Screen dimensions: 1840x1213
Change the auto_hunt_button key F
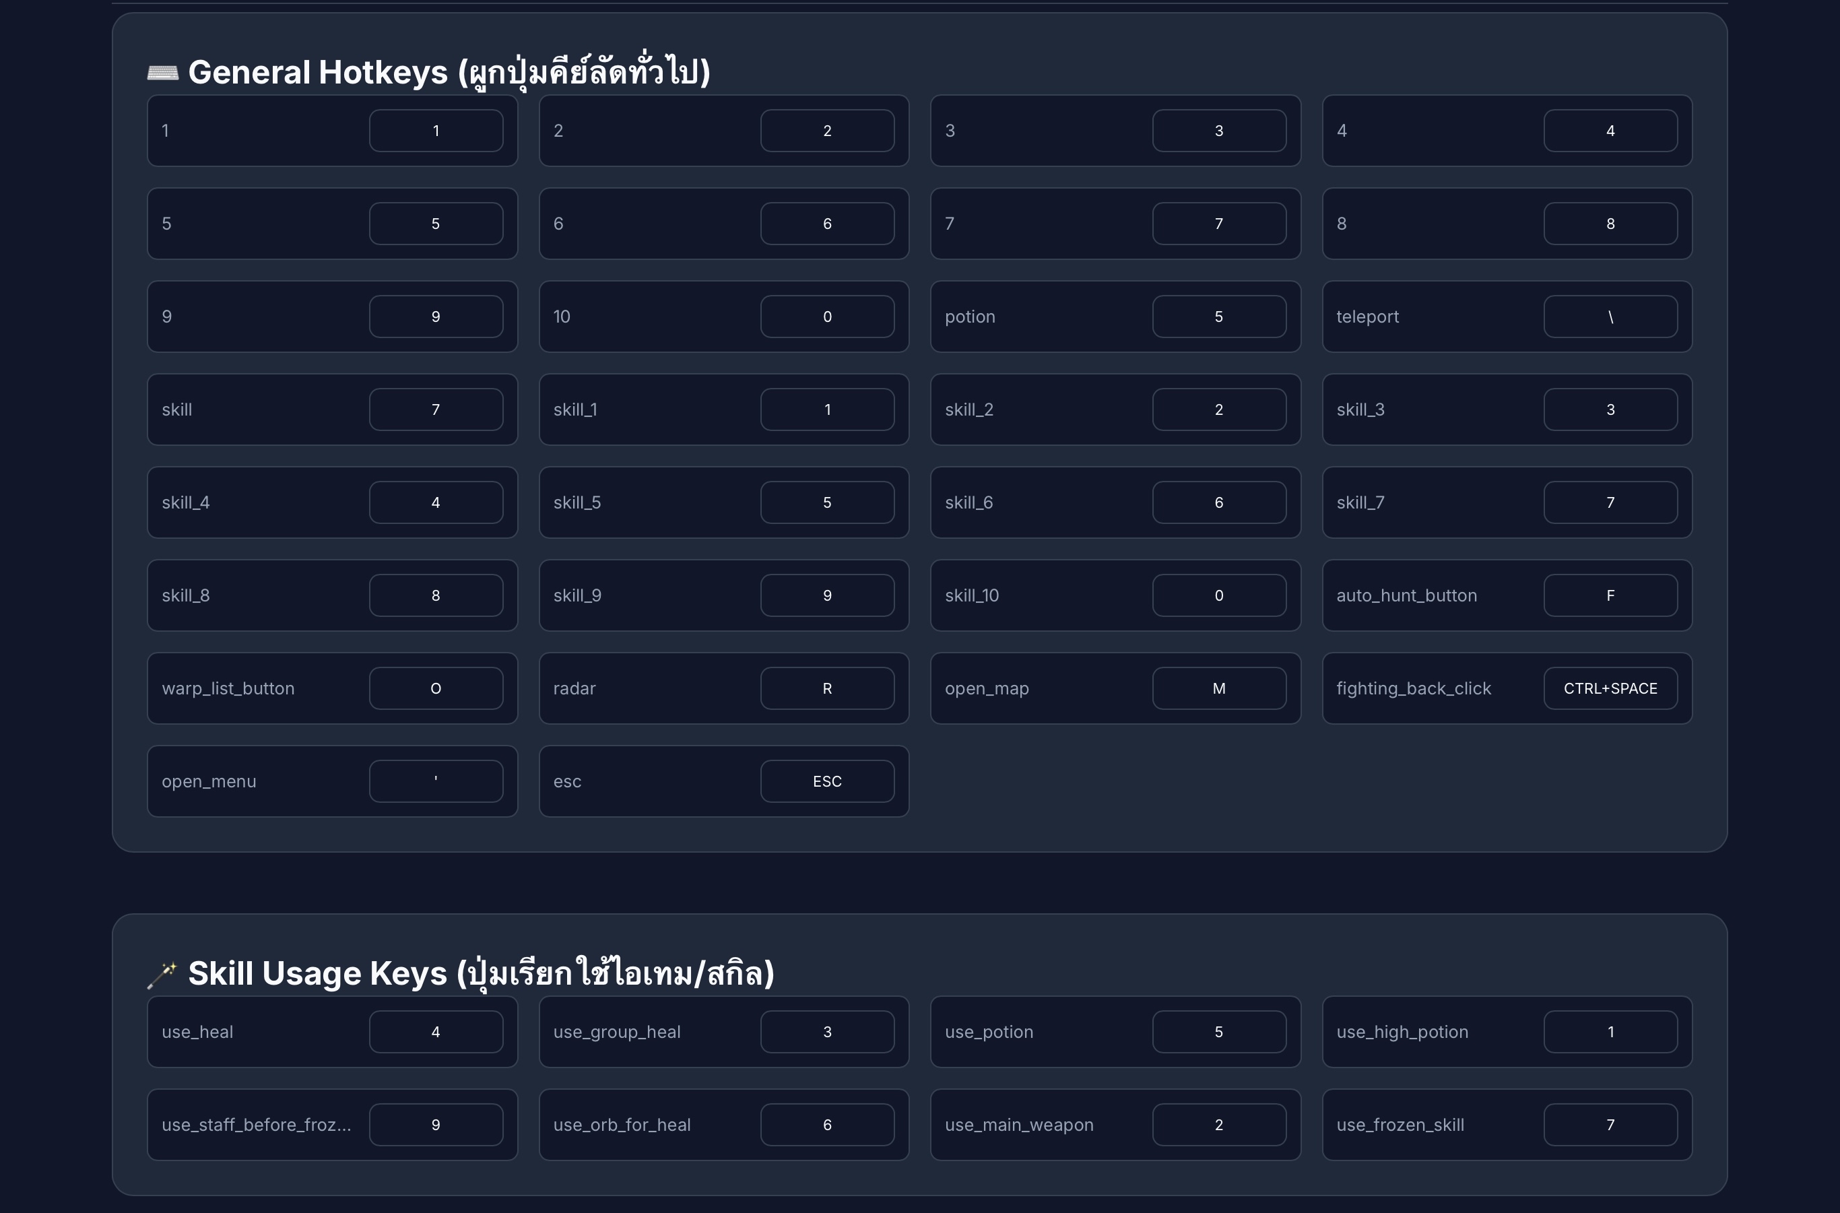tap(1610, 595)
